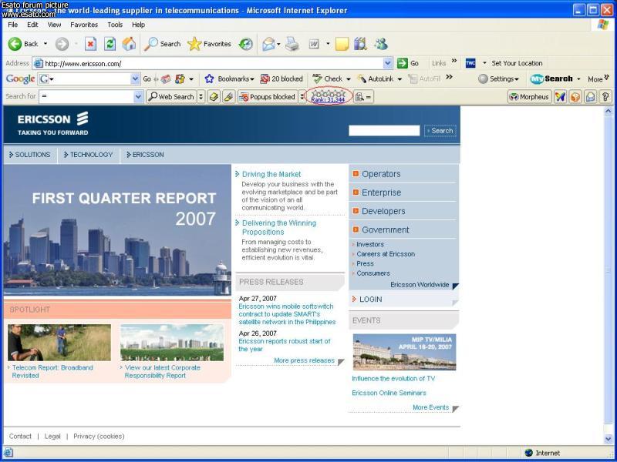Stop page loading with red X icon
This screenshot has width=617, height=462.
pos(90,44)
